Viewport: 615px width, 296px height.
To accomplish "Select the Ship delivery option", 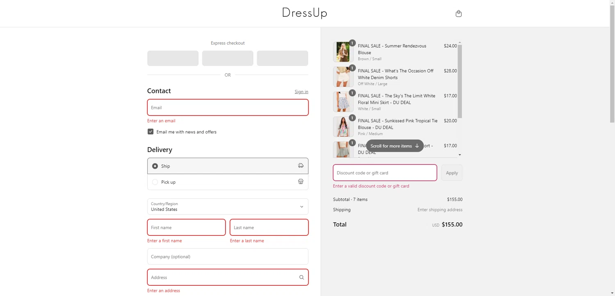I will pyautogui.click(x=228, y=166).
